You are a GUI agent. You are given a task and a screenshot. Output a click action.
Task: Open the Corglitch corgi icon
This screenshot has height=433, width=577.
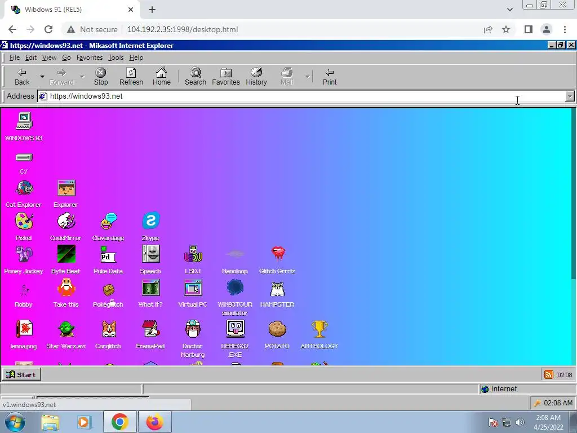pos(109,329)
